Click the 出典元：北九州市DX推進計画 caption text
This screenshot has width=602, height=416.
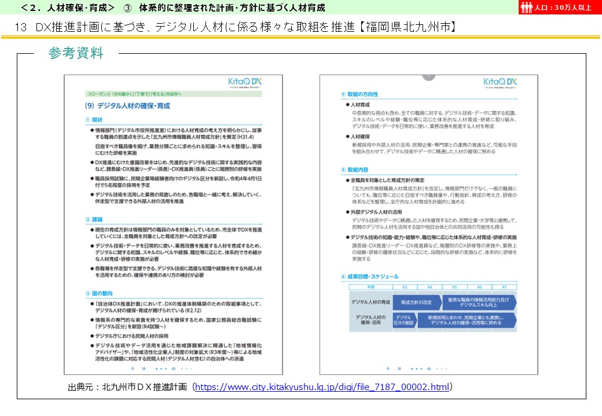tap(127, 387)
